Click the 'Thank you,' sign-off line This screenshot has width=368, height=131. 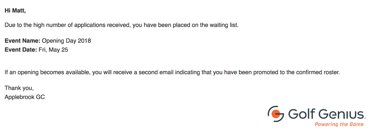click(19, 88)
